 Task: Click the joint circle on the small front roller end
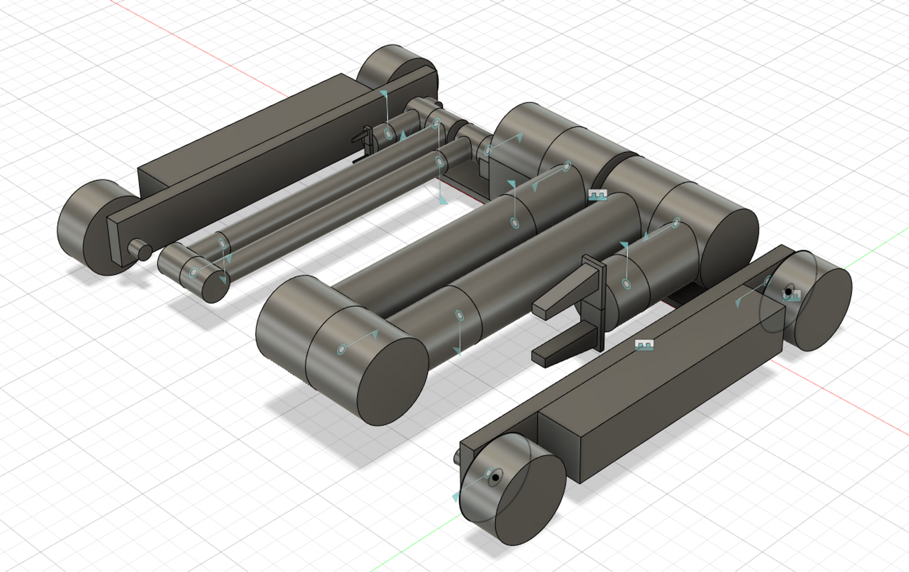[x=194, y=273]
